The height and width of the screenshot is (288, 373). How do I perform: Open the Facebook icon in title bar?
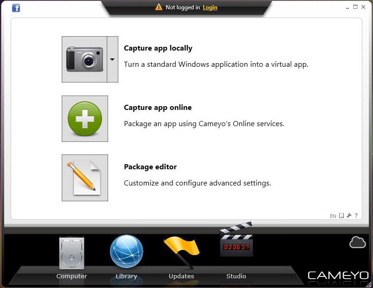point(16,8)
